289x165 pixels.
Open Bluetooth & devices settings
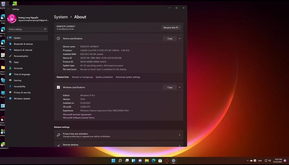[x=28, y=44]
